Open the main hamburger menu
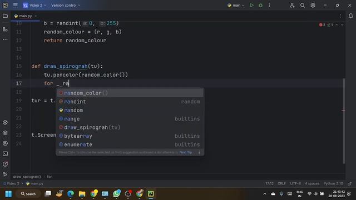356x200 pixels. pos(15,5)
